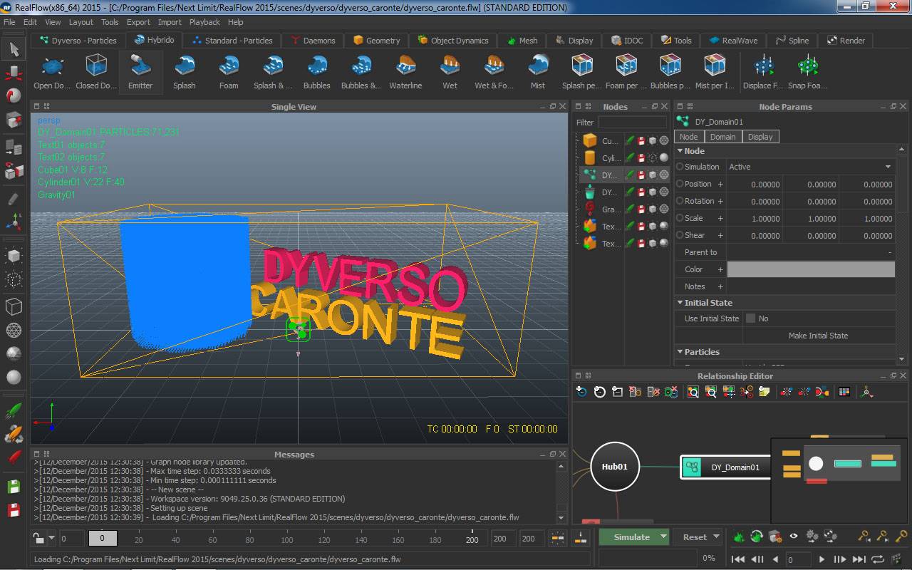
Task: Collapse the Node section
Action: coord(680,151)
